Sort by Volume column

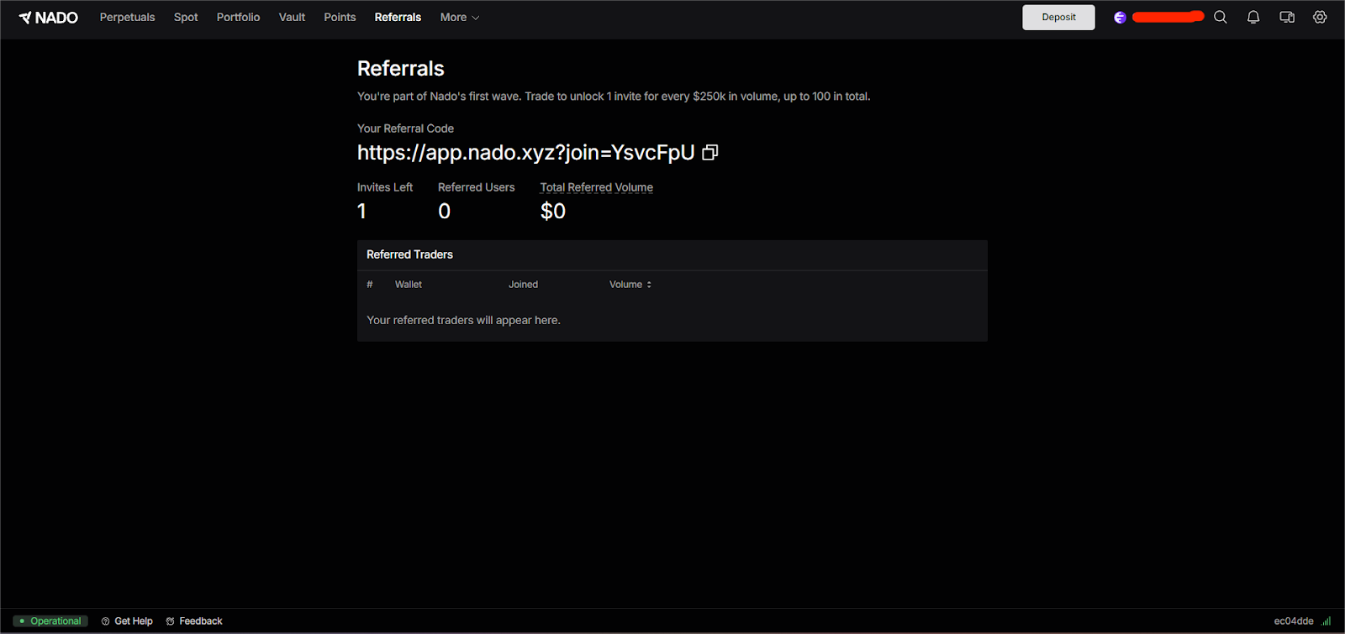(630, 285)
